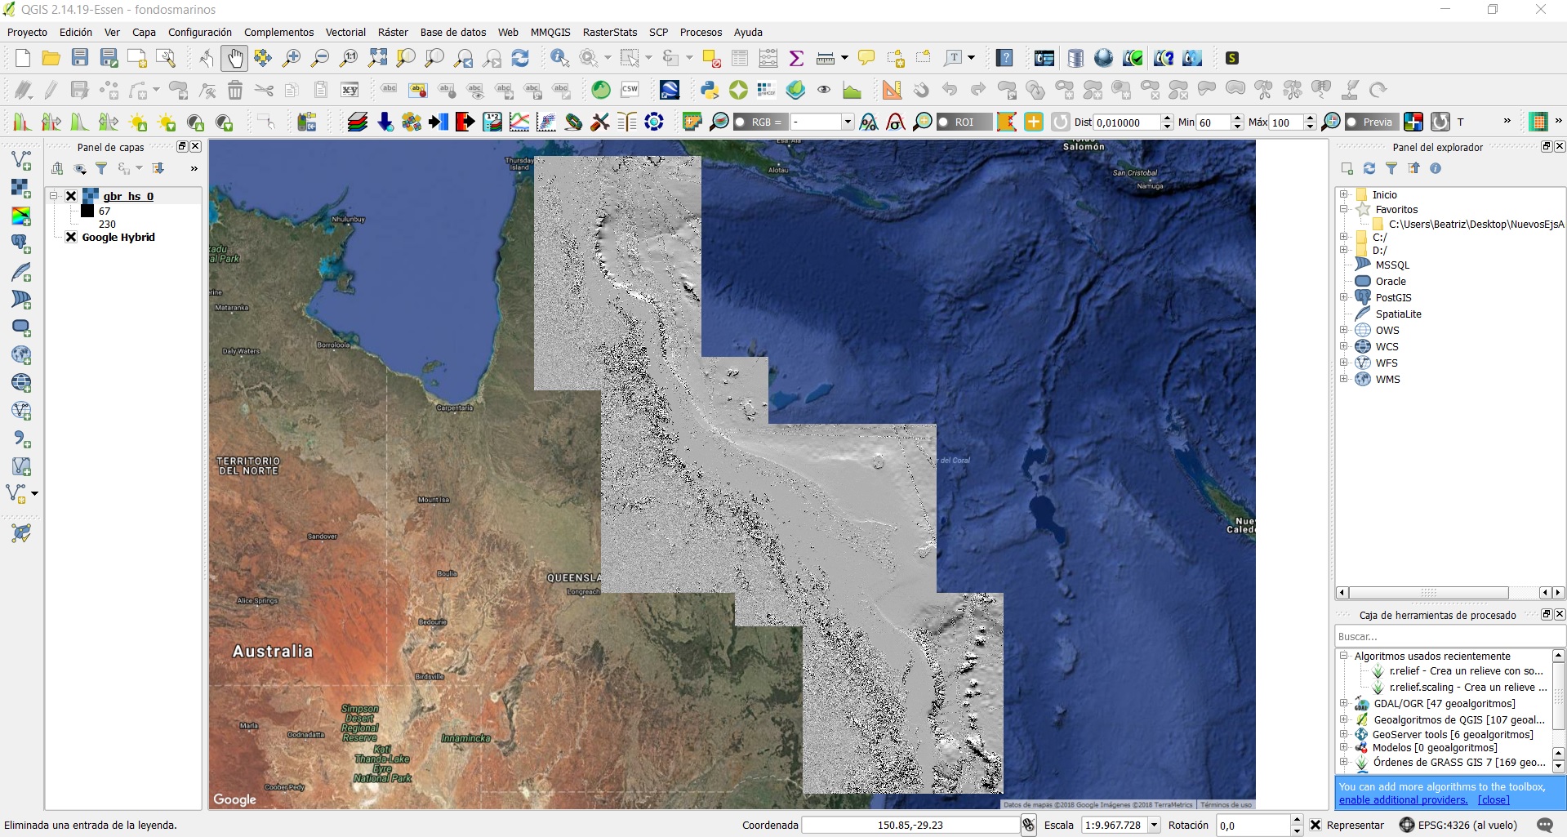Click the Add Raster Layer icon in sidebar
Viewport: 1567px width, 837px height.
(21, 188)
